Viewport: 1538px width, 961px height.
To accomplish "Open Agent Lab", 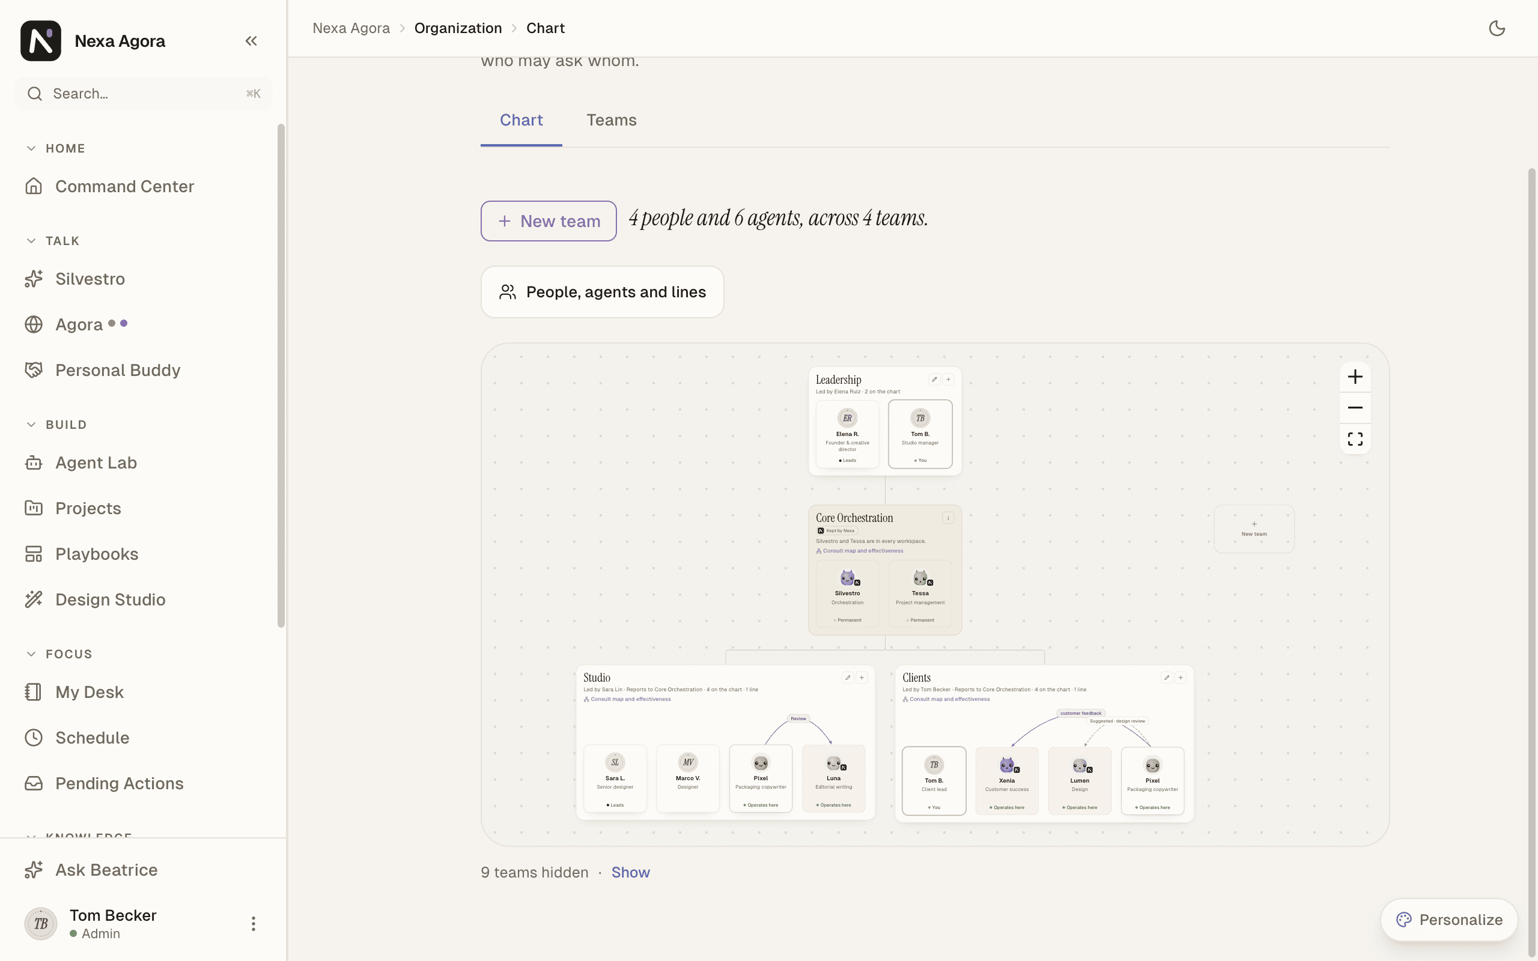I will click(144, 462).
